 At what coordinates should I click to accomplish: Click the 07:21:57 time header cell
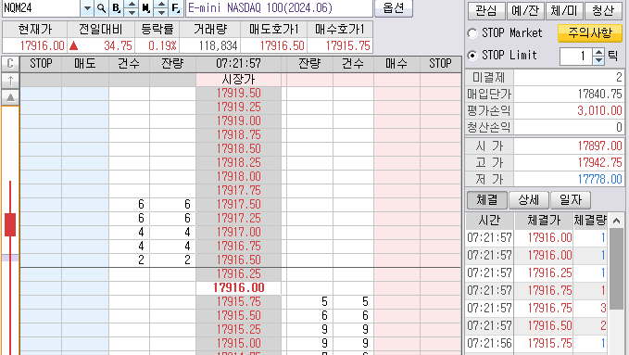click(x=238, y=63)
